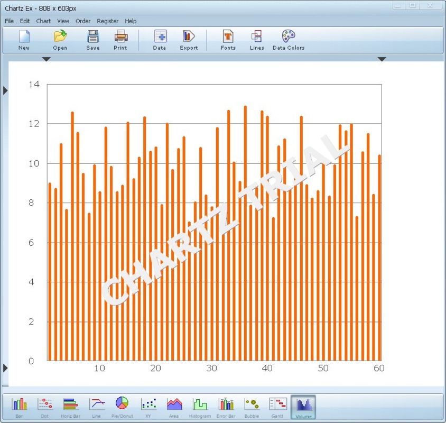The image size is (446, 423).
Task: Click the top margin marker on left ruler
Action: (5, 91)
